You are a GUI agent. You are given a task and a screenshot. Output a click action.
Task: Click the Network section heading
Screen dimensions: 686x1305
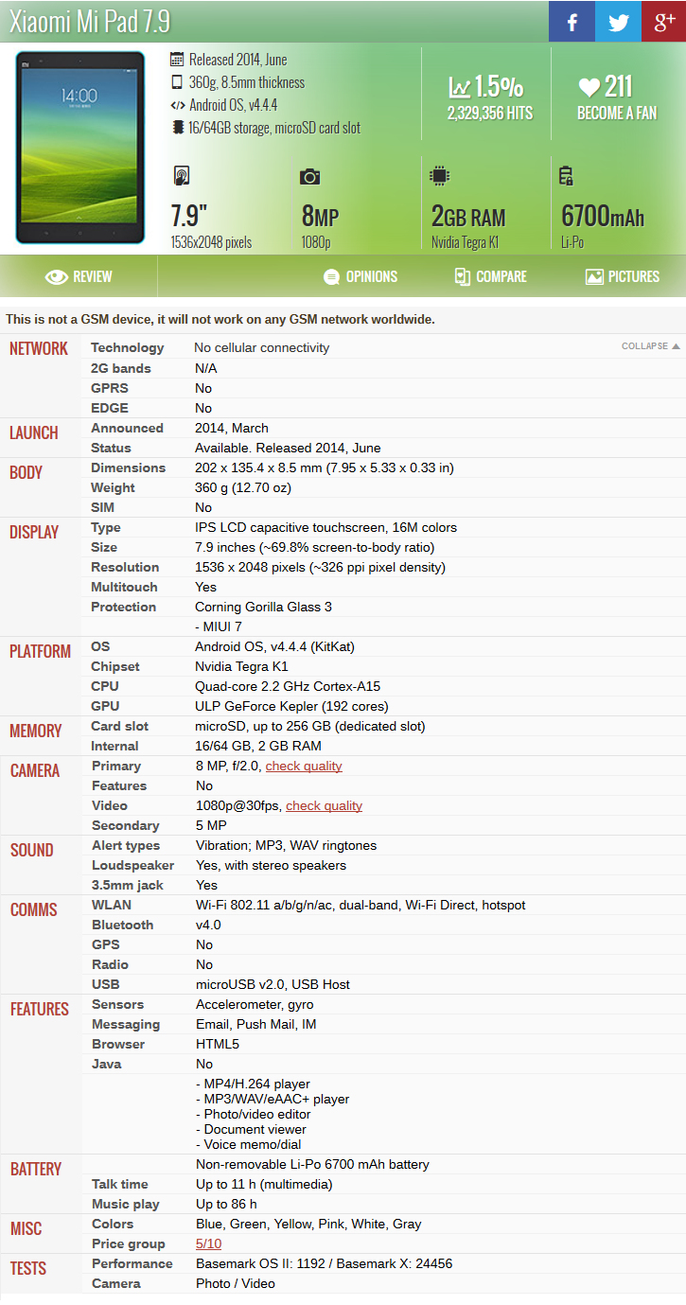click(39, 348)
